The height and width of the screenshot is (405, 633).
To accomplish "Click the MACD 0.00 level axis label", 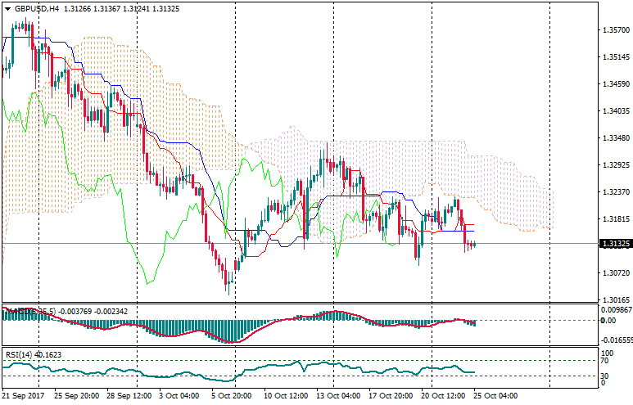I will [608, 321].
